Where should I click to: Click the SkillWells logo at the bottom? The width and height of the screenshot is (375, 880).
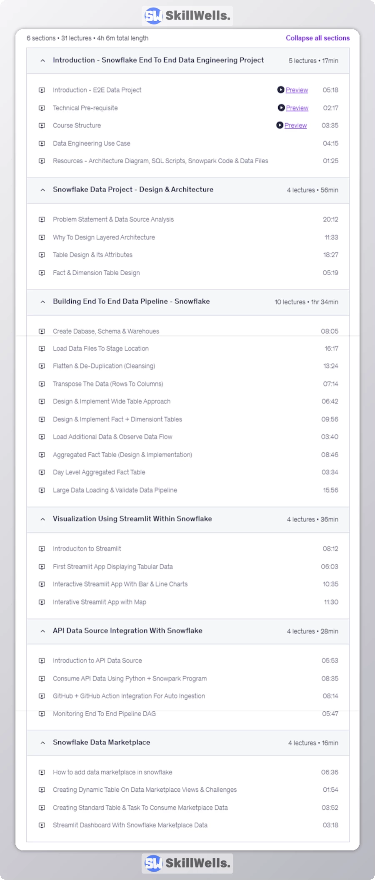pos(187,863)
